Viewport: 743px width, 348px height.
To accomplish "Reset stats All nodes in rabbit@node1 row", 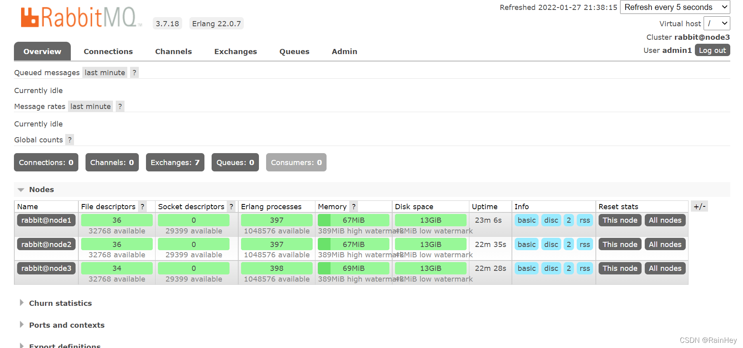I will [x=665, y=220].
